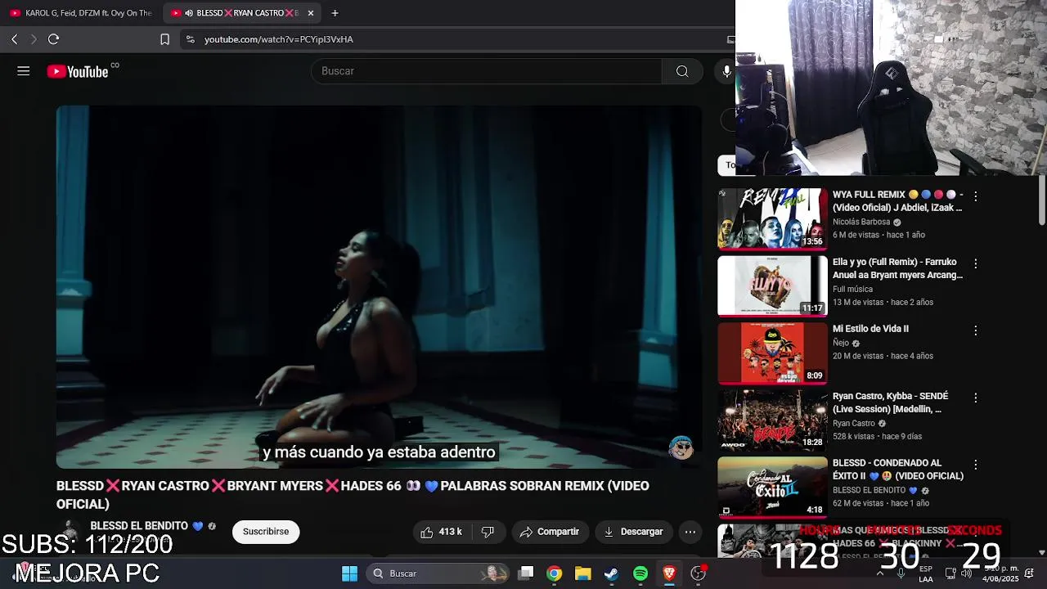Click the taskbar Buscar search box

pyautogui.click(x=438, y=573)
